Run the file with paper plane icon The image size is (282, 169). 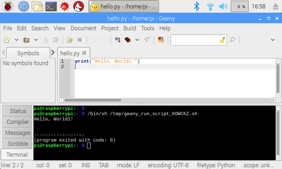click(x=147, y=40)
